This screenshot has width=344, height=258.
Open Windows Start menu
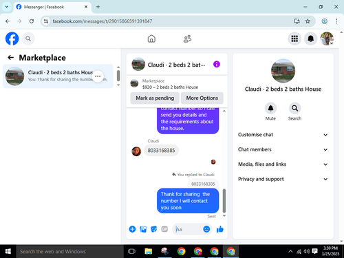coord(8,251)
